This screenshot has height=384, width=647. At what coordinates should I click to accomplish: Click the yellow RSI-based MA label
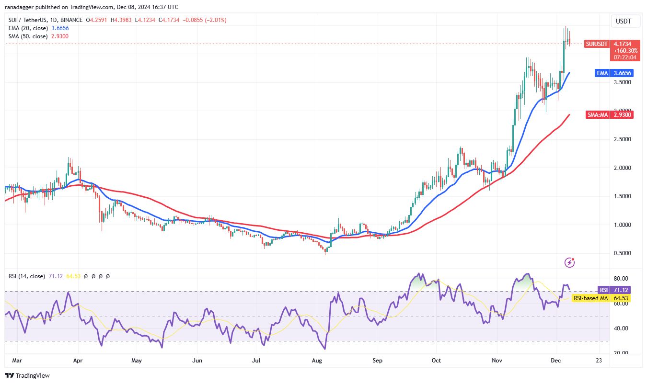(x=590, y=298)
